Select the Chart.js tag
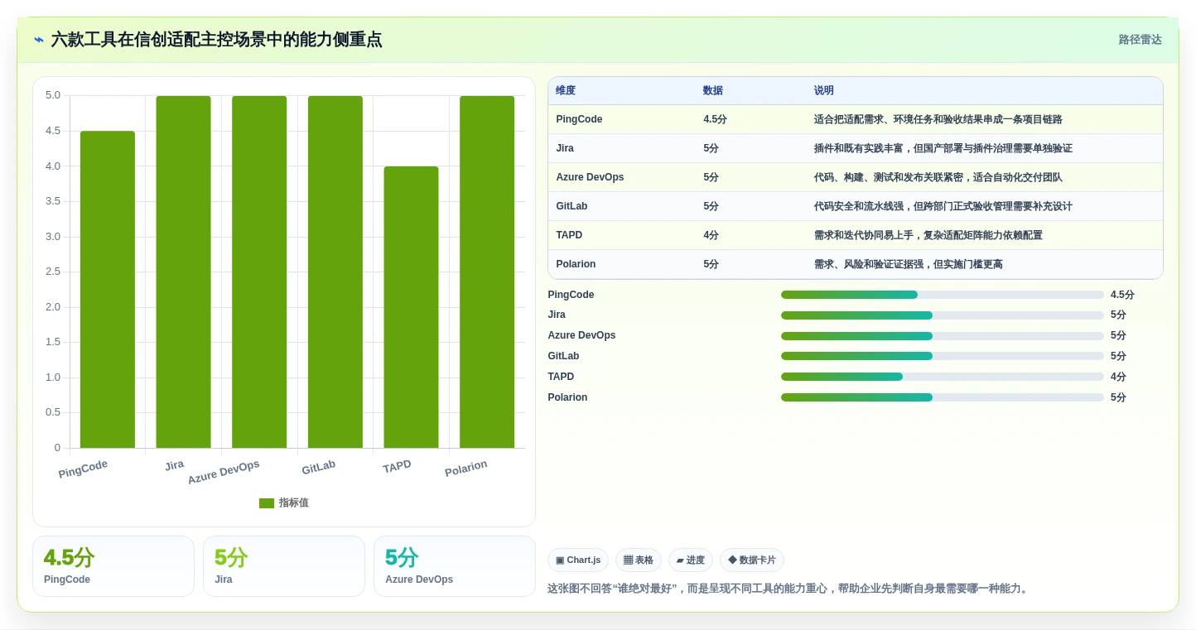 pyautogui.click(x=578, y=560)
